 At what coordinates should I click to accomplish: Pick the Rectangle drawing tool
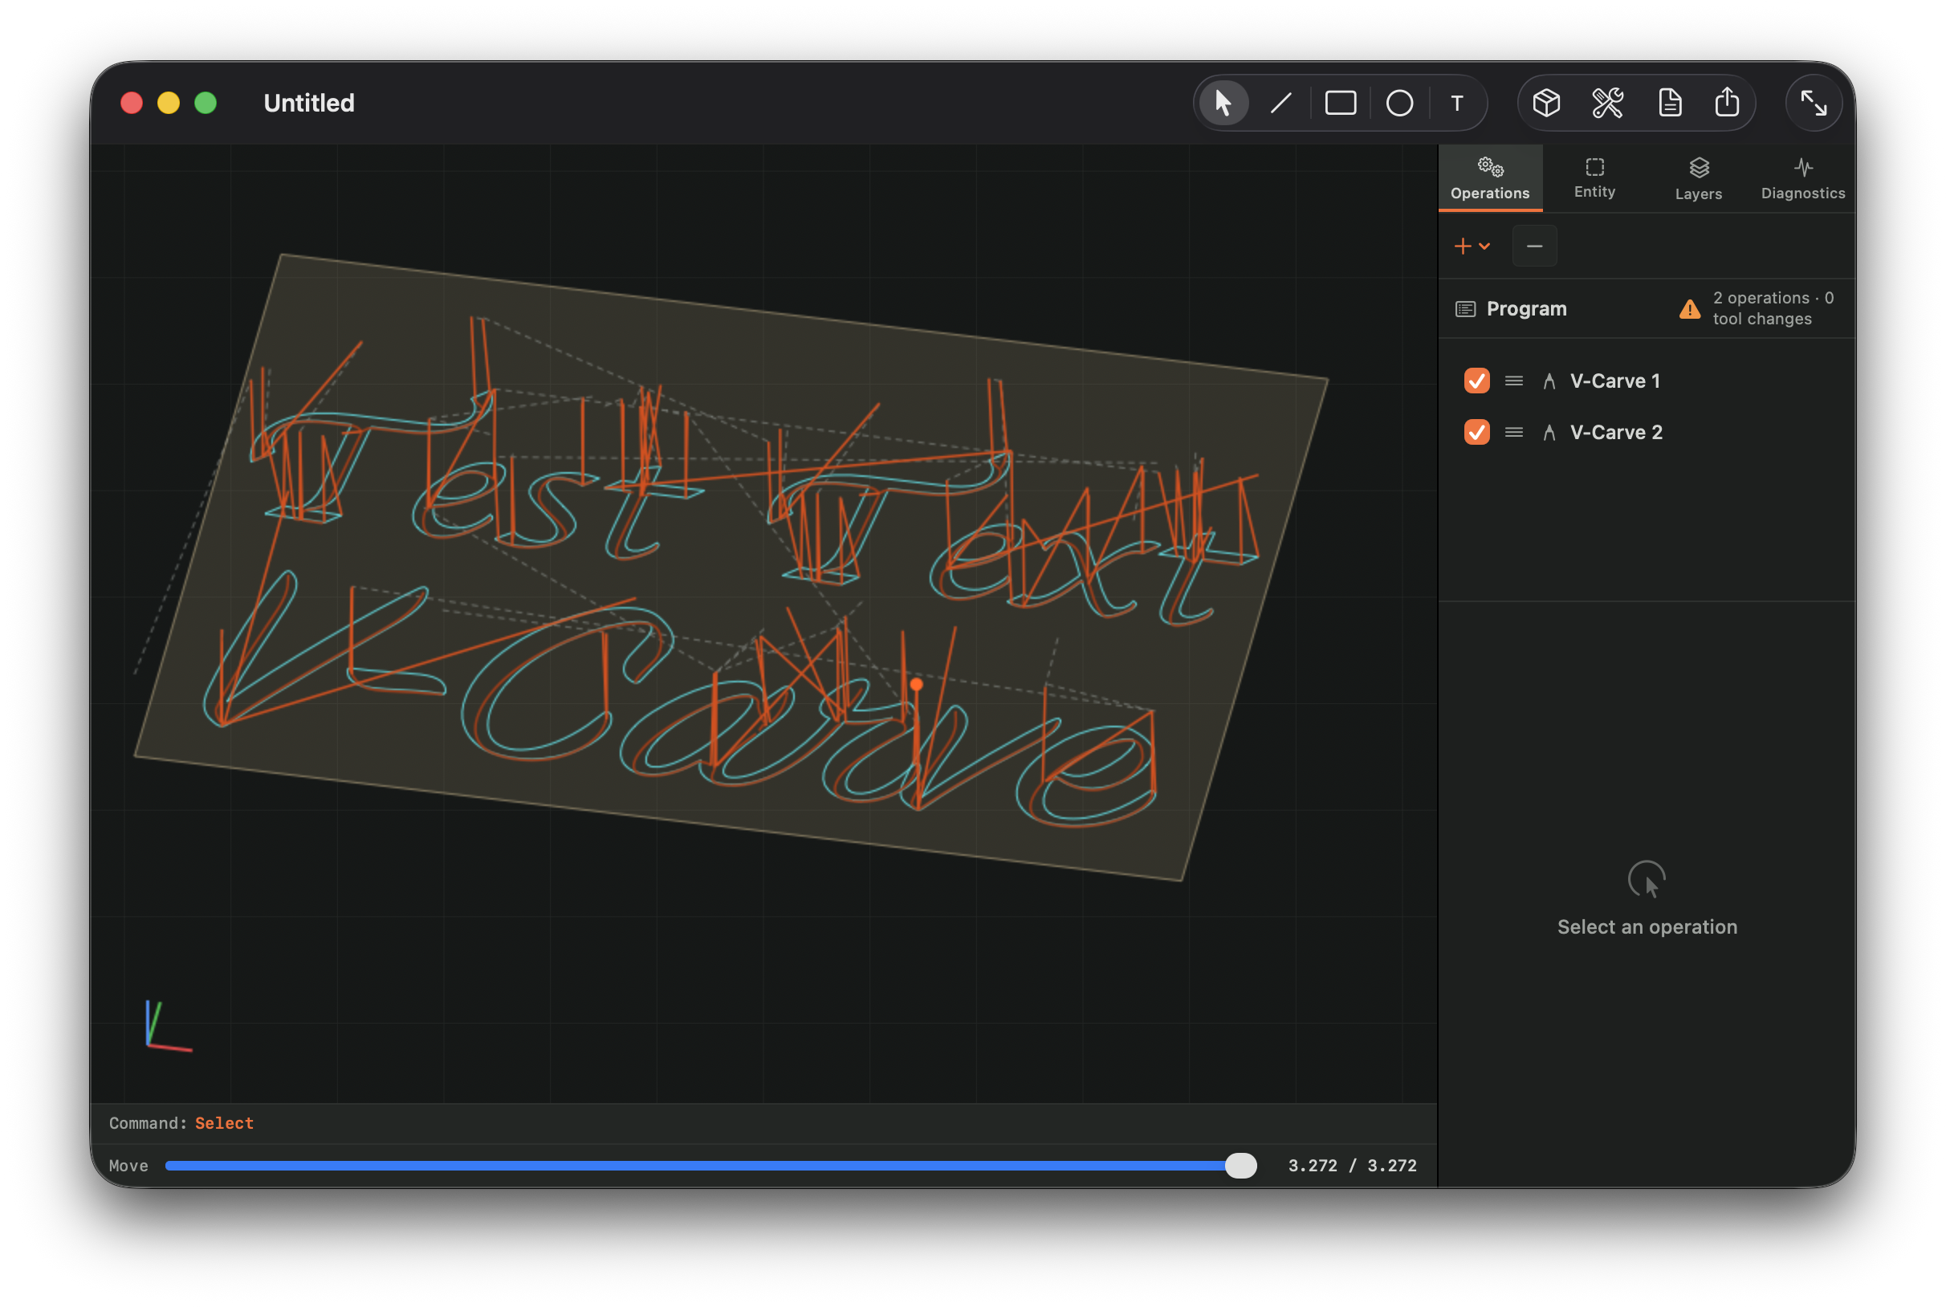pyautogui.click(x=1340, y=104)
